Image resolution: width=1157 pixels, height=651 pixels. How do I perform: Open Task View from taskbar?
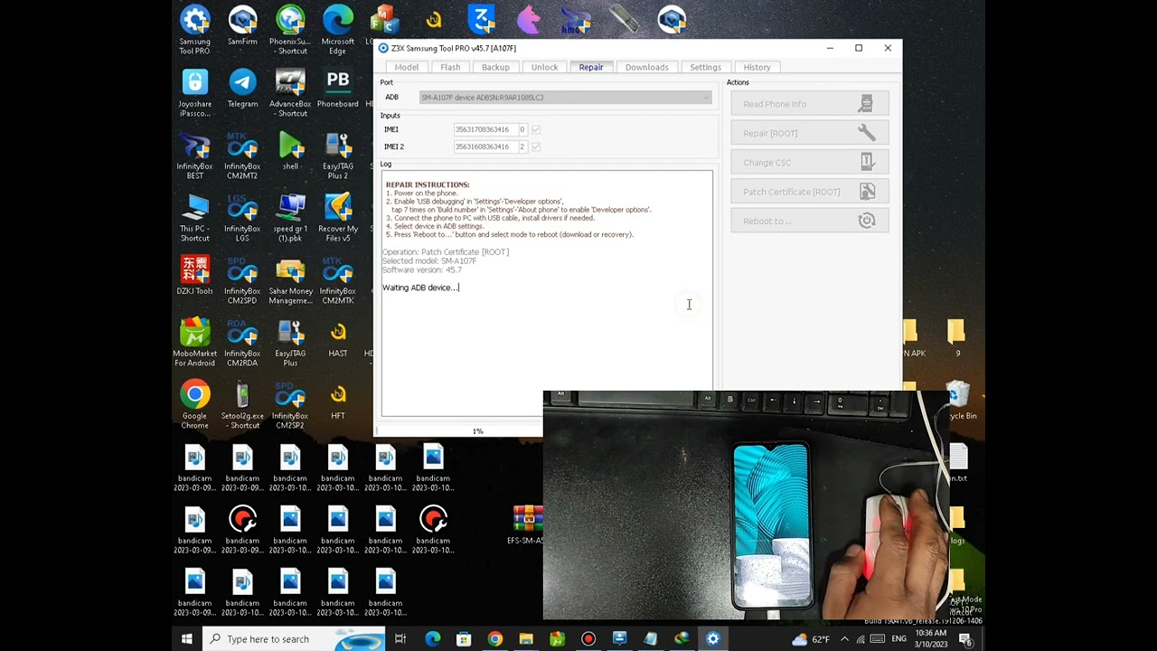(400, 639)
